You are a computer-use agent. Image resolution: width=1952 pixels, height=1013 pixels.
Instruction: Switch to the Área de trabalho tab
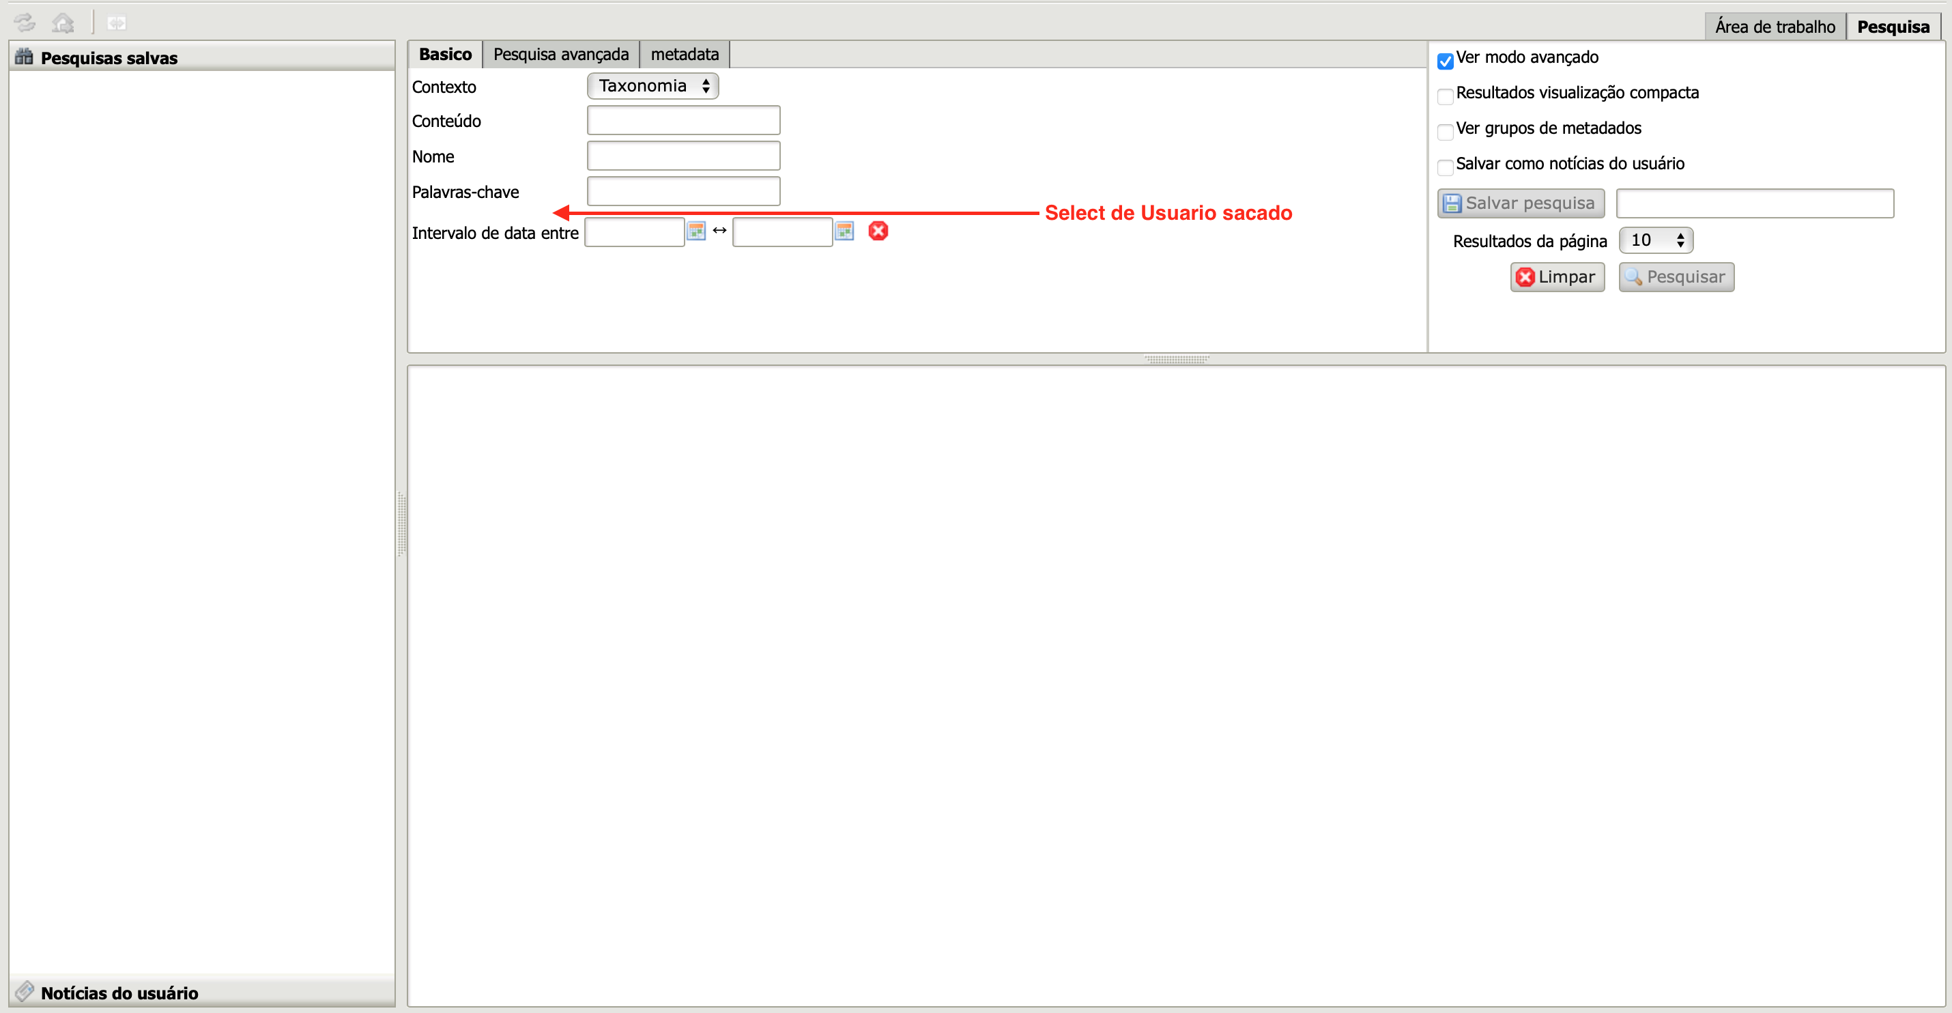click(x=1774, y=27)
